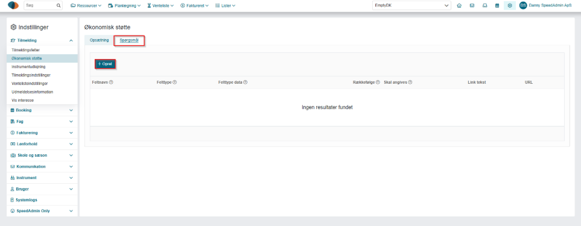581x226 pixels.
Task: Open Danny SpeedAdmin ApS user menu
Action: click(x=550, y=5)
